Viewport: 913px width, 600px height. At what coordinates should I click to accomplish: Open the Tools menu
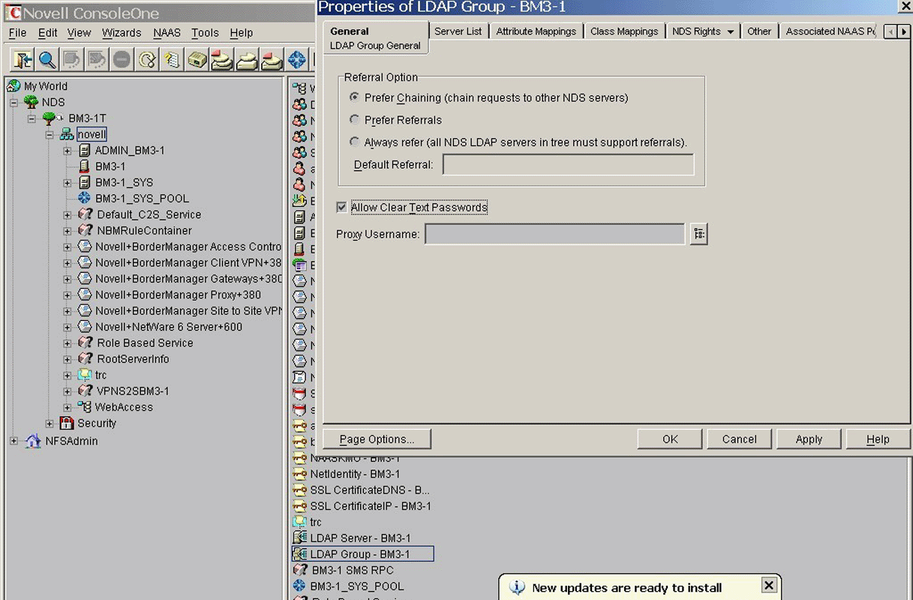point(205,33)
